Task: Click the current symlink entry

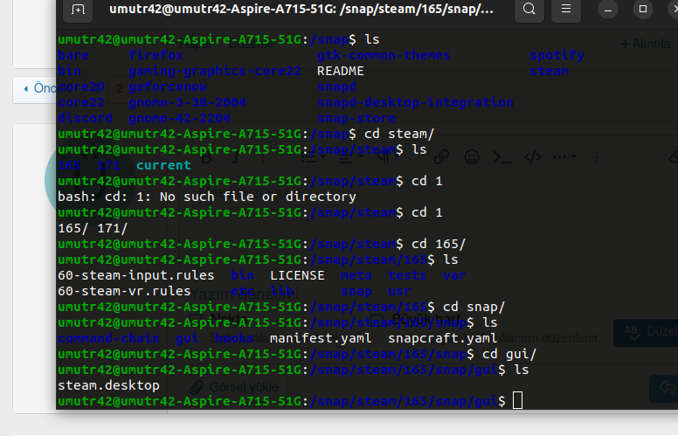Action: (163, 165)
